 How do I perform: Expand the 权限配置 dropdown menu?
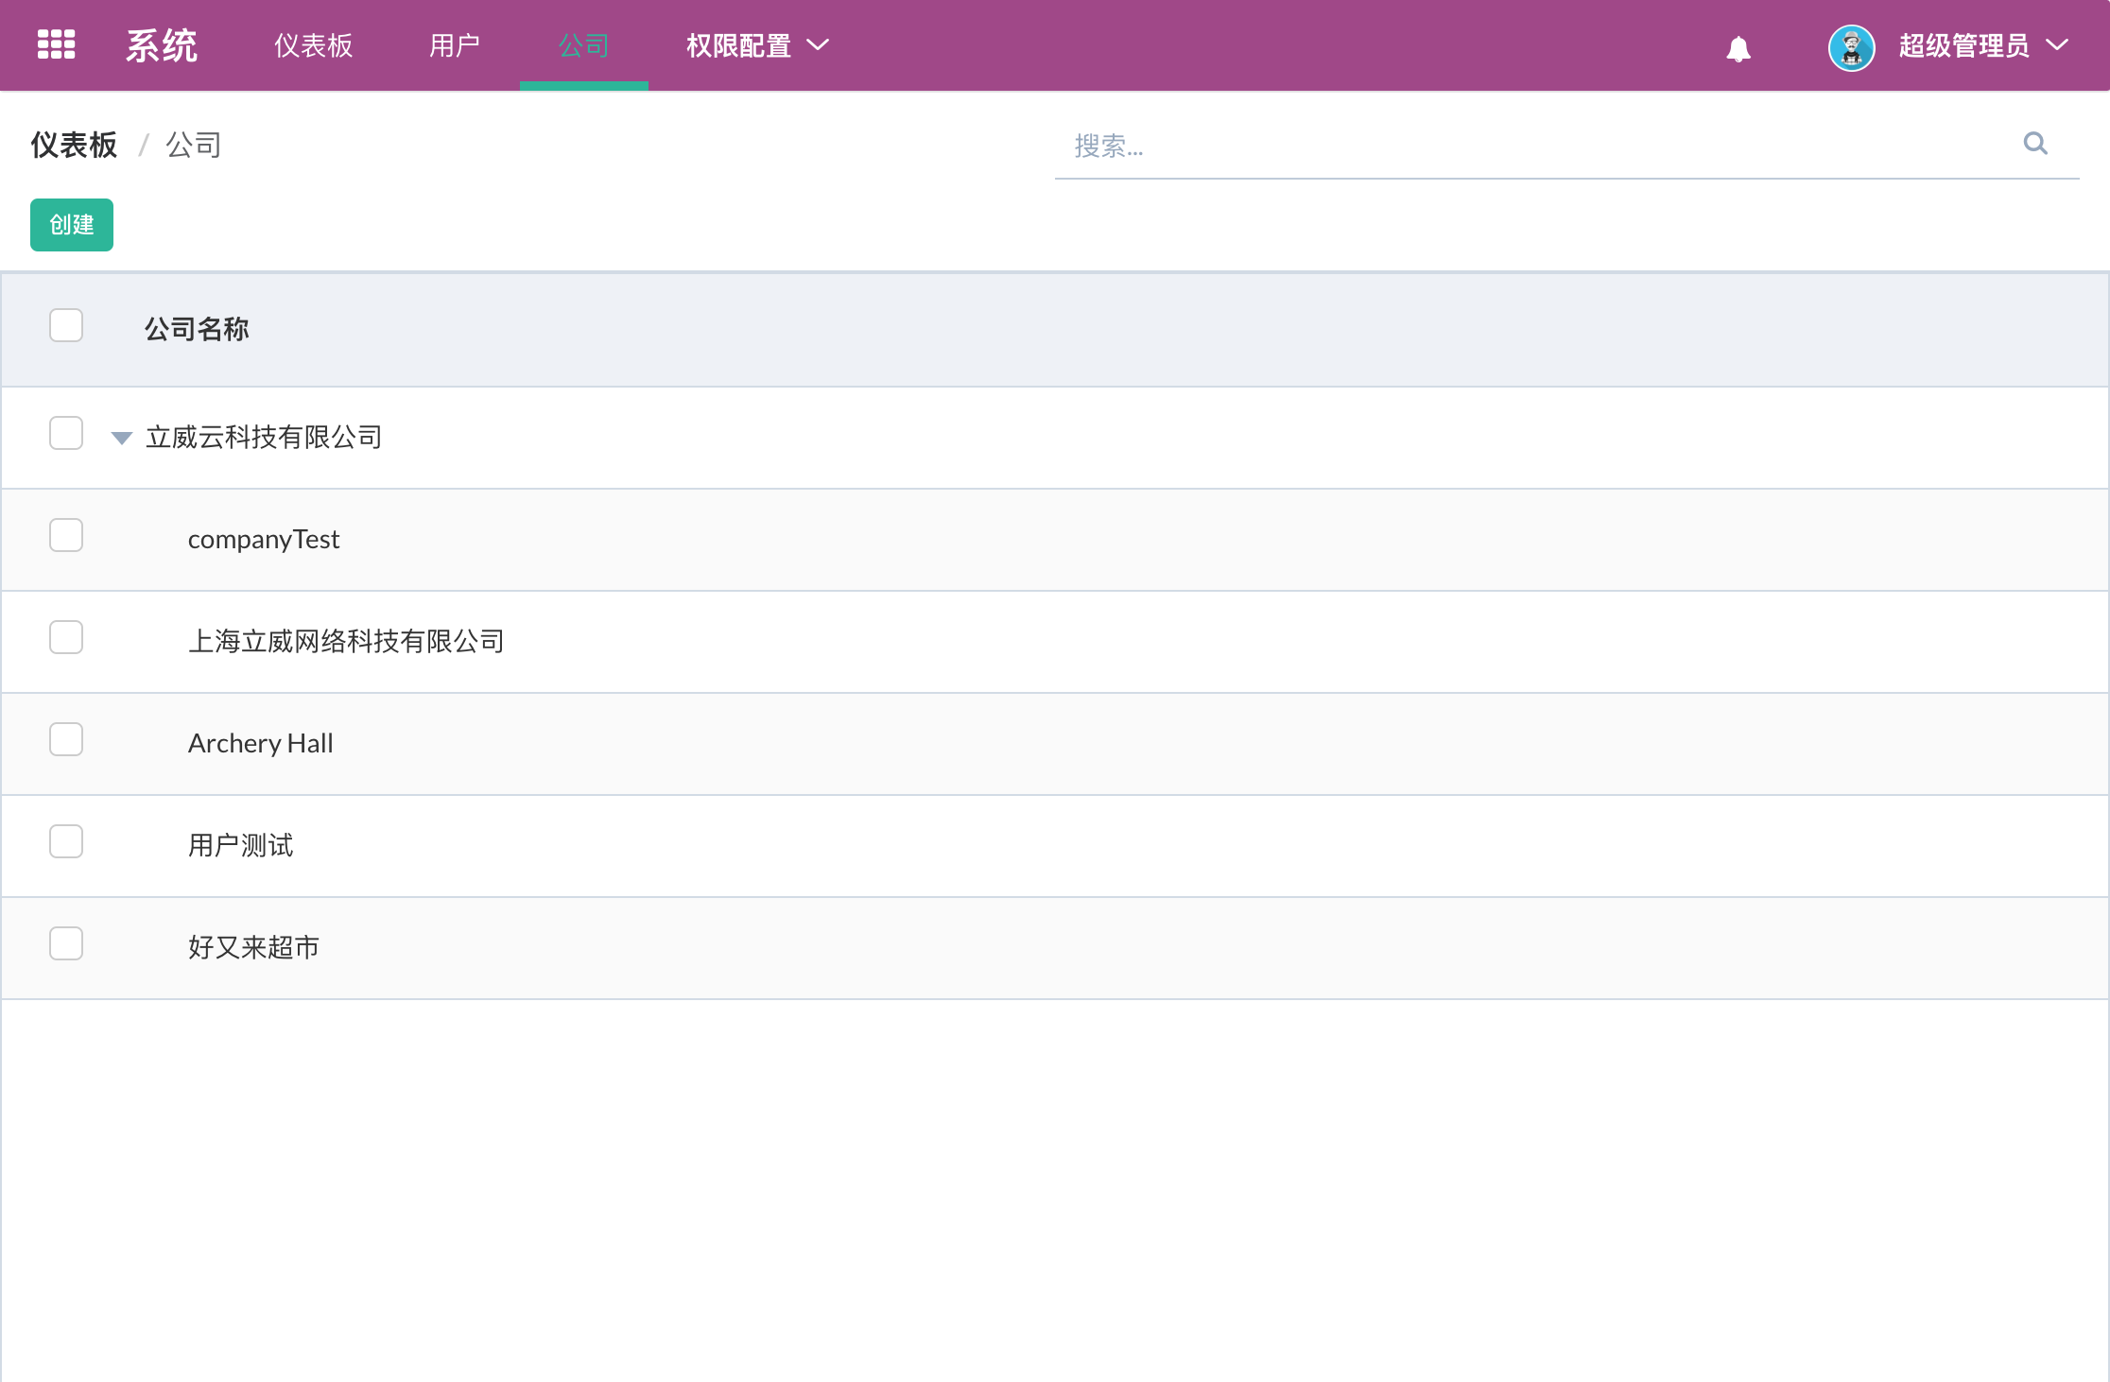click(x=758, y=45)
